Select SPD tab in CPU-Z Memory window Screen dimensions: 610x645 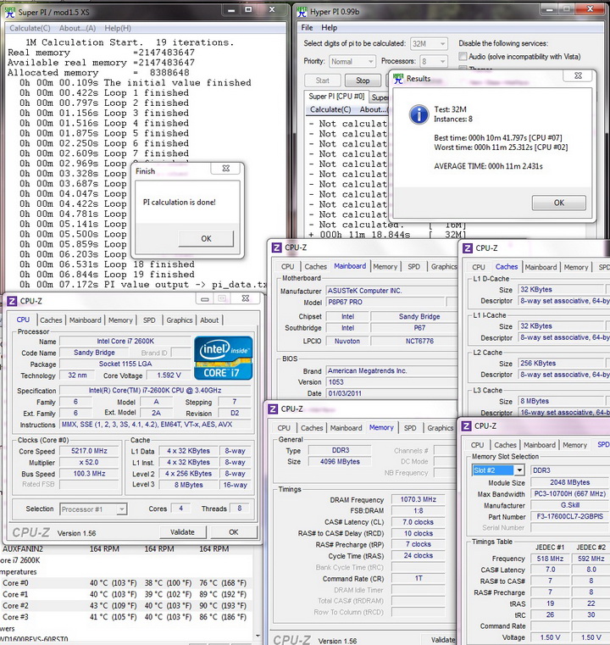[x=410, y=428]
